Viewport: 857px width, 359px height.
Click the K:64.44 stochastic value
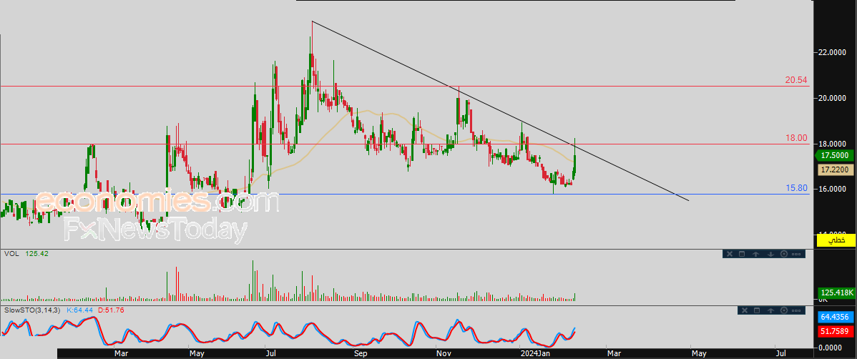(x=80, y=310)
